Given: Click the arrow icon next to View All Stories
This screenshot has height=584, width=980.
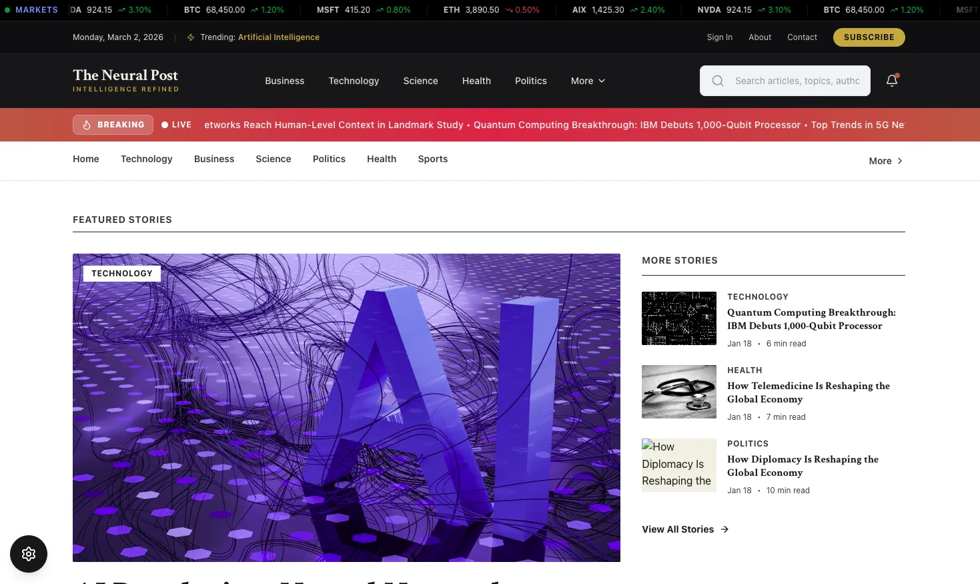Looking at the screenshot, I should click(x=724, y=529).
